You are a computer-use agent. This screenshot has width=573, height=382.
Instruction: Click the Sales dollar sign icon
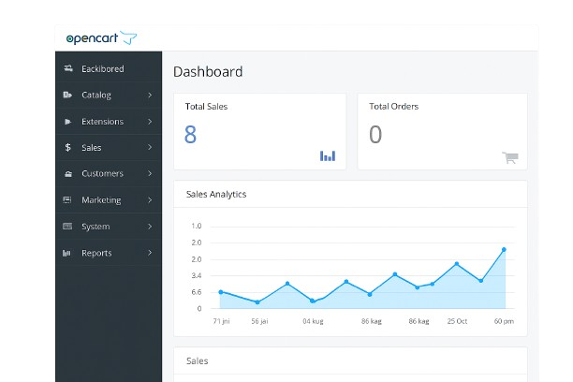(67, 148)
